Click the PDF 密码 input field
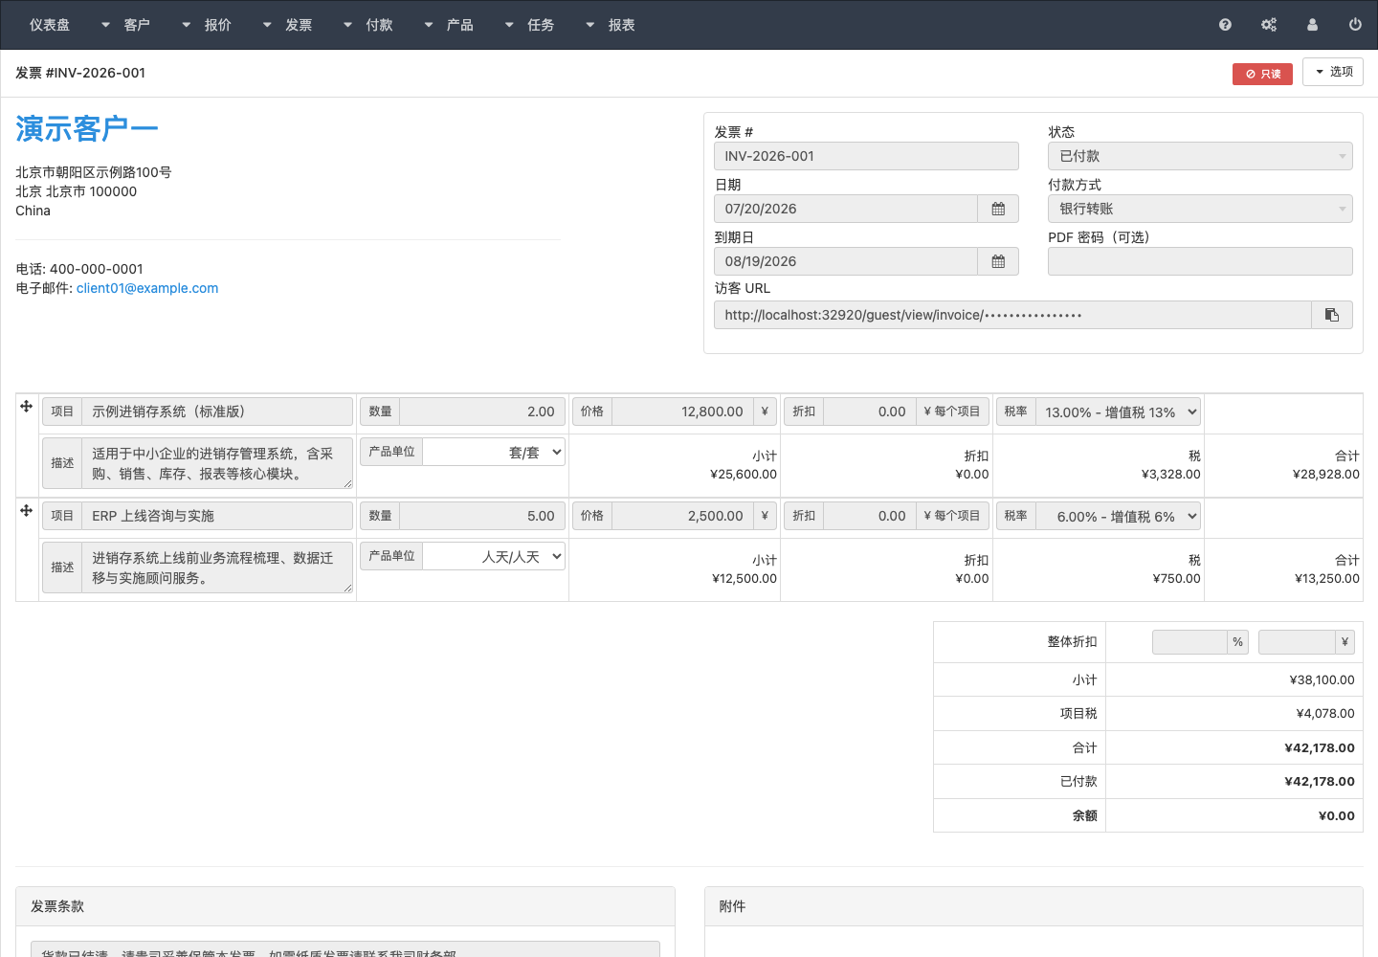The height and width of the screenshot is (957, 1378). tap(1200, 261)
